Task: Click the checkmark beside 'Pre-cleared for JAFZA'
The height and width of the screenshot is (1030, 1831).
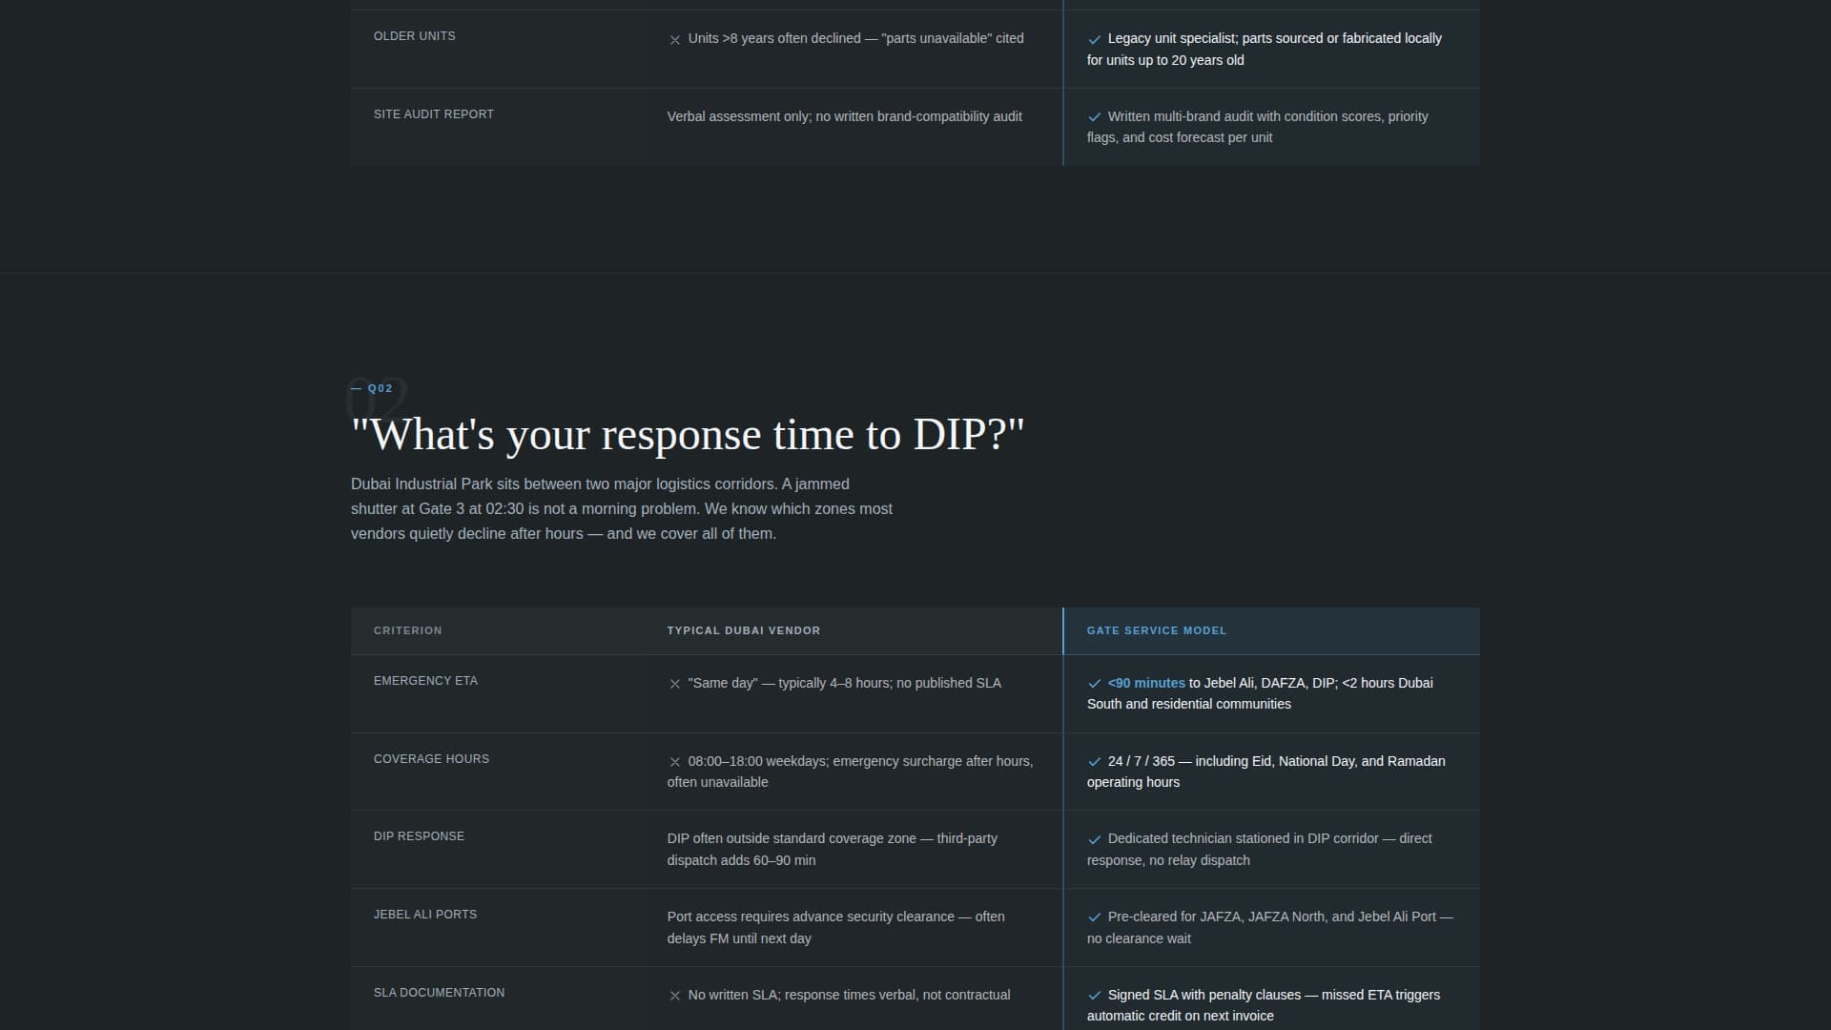Action: tap(1094, 917)
